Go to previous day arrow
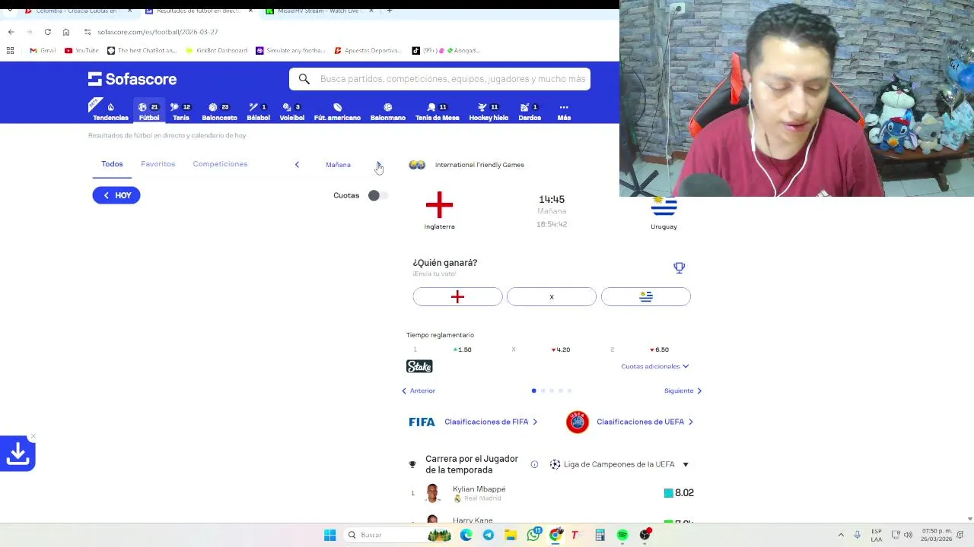974x547 pixels. pyautogui.click(x=297, y=165)
